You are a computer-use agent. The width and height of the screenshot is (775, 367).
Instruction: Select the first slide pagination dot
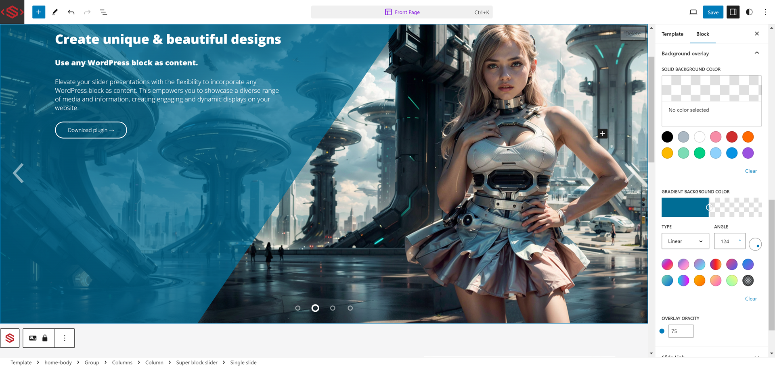298,308
